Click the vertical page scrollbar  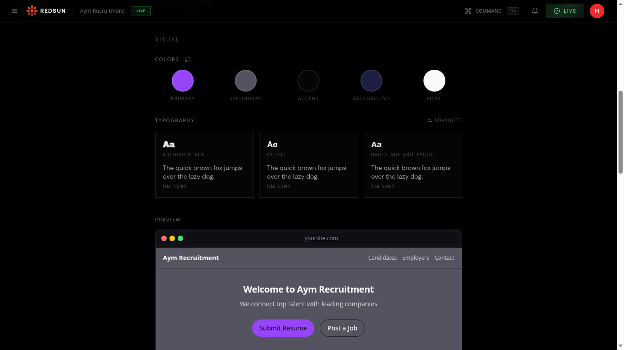point(620,132)
